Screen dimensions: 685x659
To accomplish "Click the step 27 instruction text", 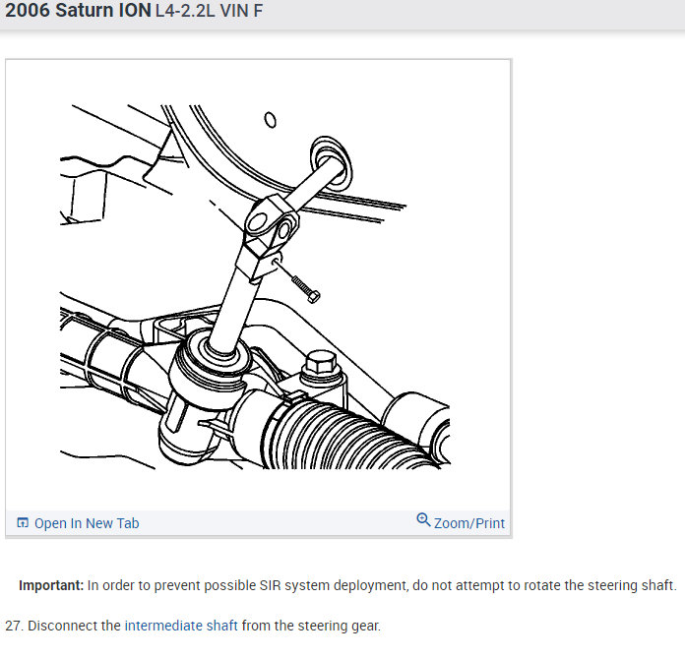I will tap(193, 626).
